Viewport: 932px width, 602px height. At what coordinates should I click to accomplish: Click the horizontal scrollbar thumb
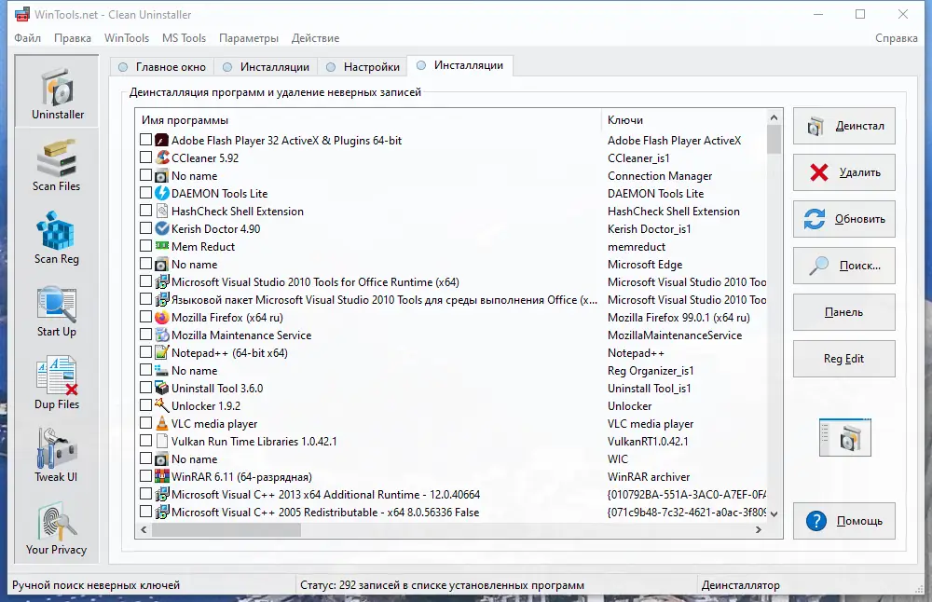coord(226,529)
